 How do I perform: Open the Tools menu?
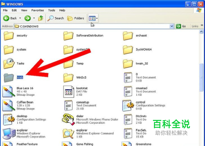52,10
